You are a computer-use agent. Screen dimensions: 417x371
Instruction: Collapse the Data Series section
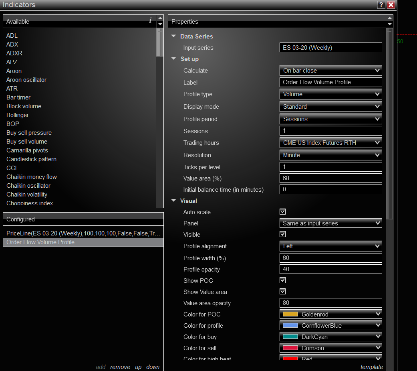174,36
